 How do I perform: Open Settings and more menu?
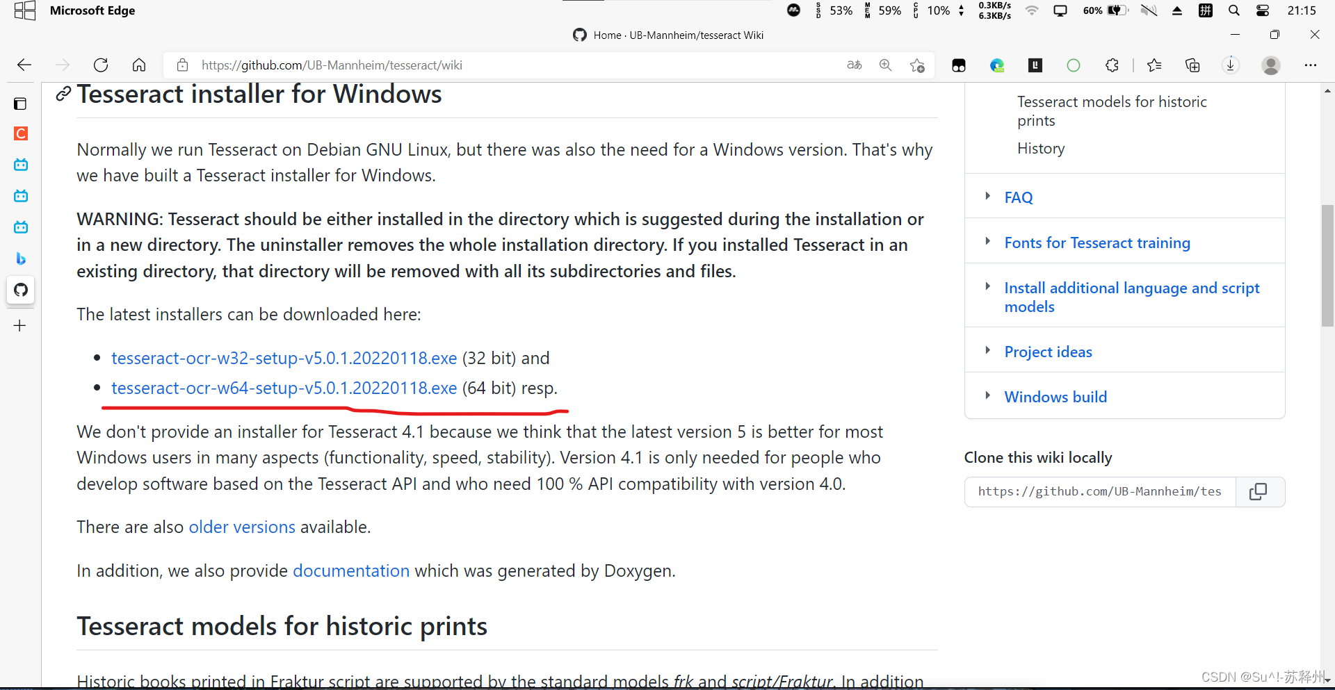1311,65
